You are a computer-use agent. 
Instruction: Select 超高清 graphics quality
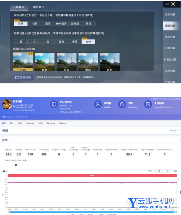[75, 23]
